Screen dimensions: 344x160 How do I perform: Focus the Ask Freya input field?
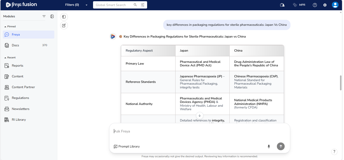coord(196,131)
